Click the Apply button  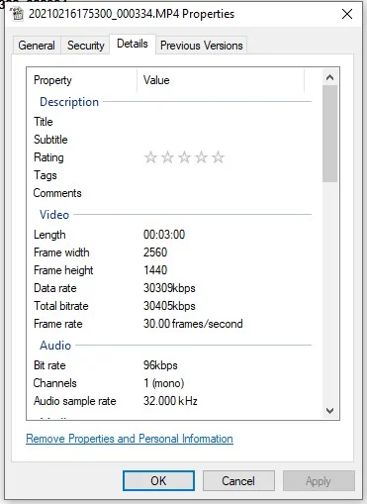tap(319, 481)
